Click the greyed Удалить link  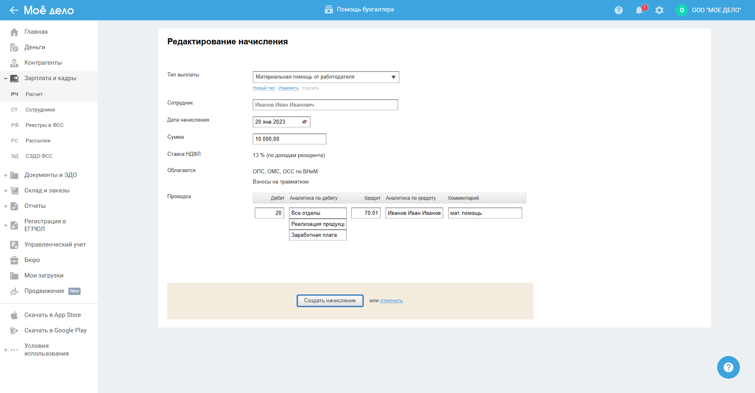[311, 88]
